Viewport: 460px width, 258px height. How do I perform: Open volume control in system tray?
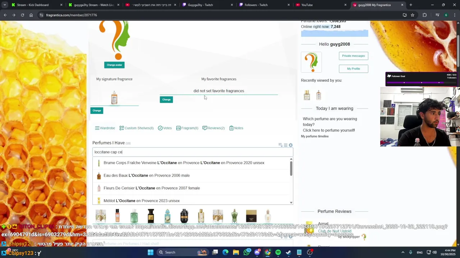pyautogui.click(x=434, y=252)
